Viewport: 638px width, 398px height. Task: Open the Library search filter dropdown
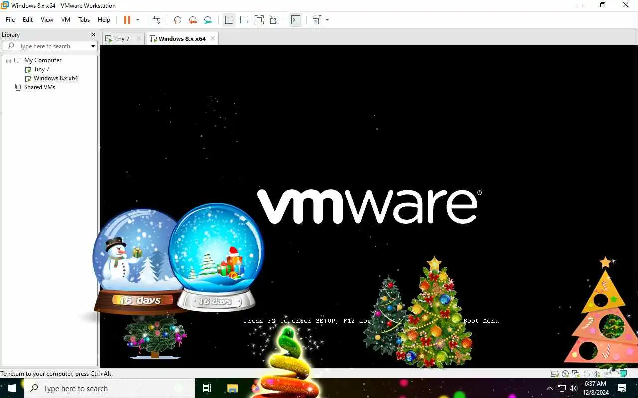[93, 46]
